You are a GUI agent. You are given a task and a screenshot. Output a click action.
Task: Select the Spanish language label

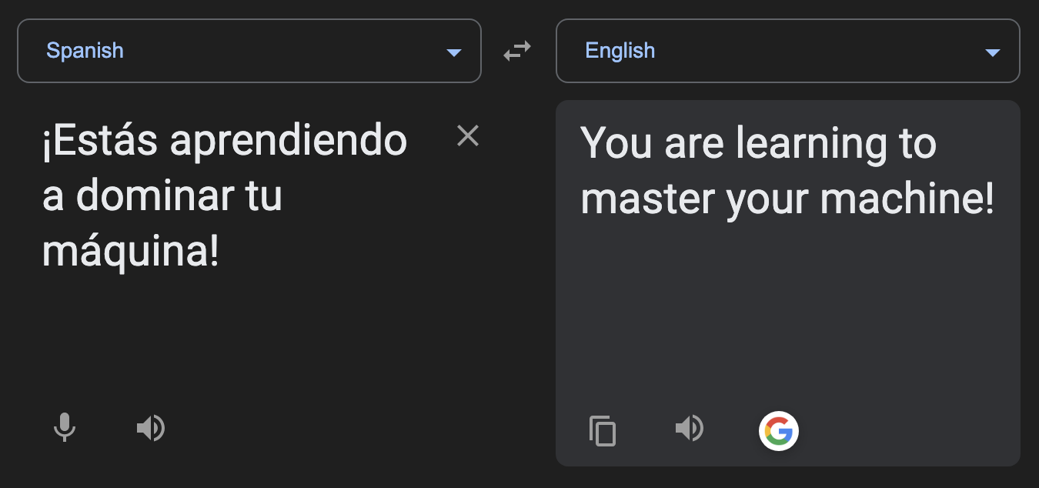(85, 50)
